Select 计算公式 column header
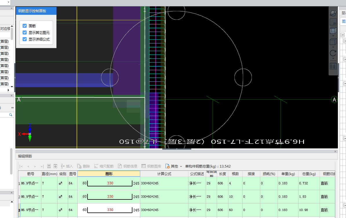Image resolution: width=346 pixels, height=218 pixels. click(x=164, y=174)
